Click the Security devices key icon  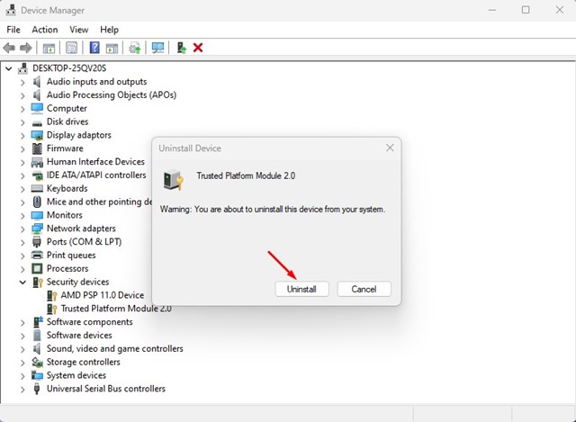[x=38, y=282]
